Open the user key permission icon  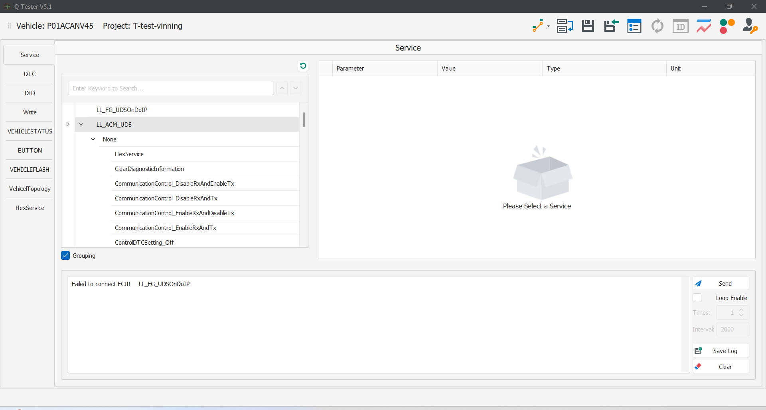click(750, 26)
